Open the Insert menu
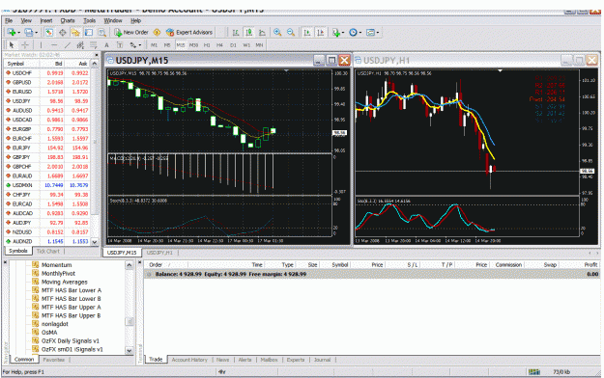604x378 pixels. (x=46, y=20)
